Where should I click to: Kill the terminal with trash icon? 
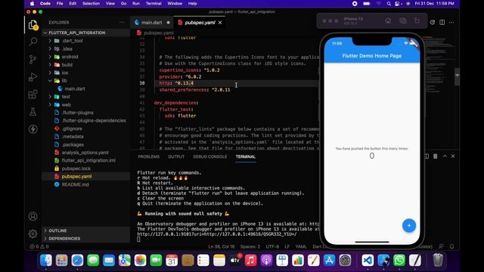point(436,156)
